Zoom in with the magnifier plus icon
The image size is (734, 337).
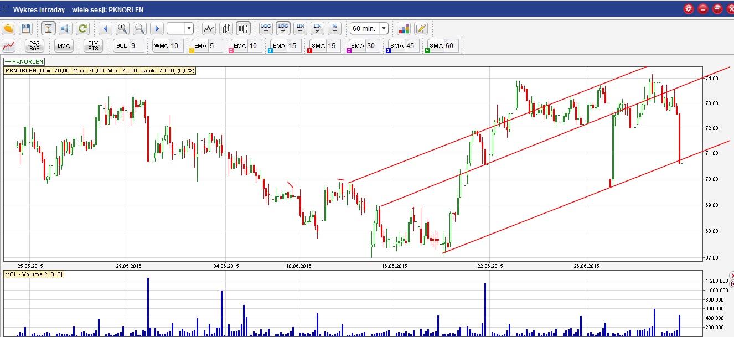(122, 28)
